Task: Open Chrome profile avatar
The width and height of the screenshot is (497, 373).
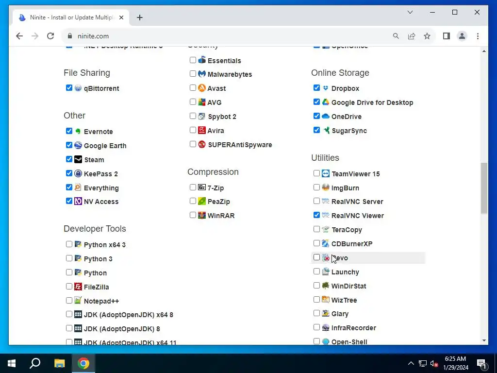Action: click(462, 36)
